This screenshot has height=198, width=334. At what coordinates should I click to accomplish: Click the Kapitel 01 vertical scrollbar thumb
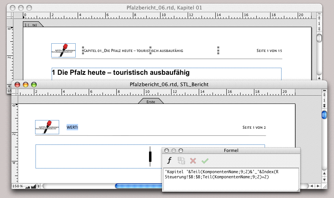pos(319,38)
